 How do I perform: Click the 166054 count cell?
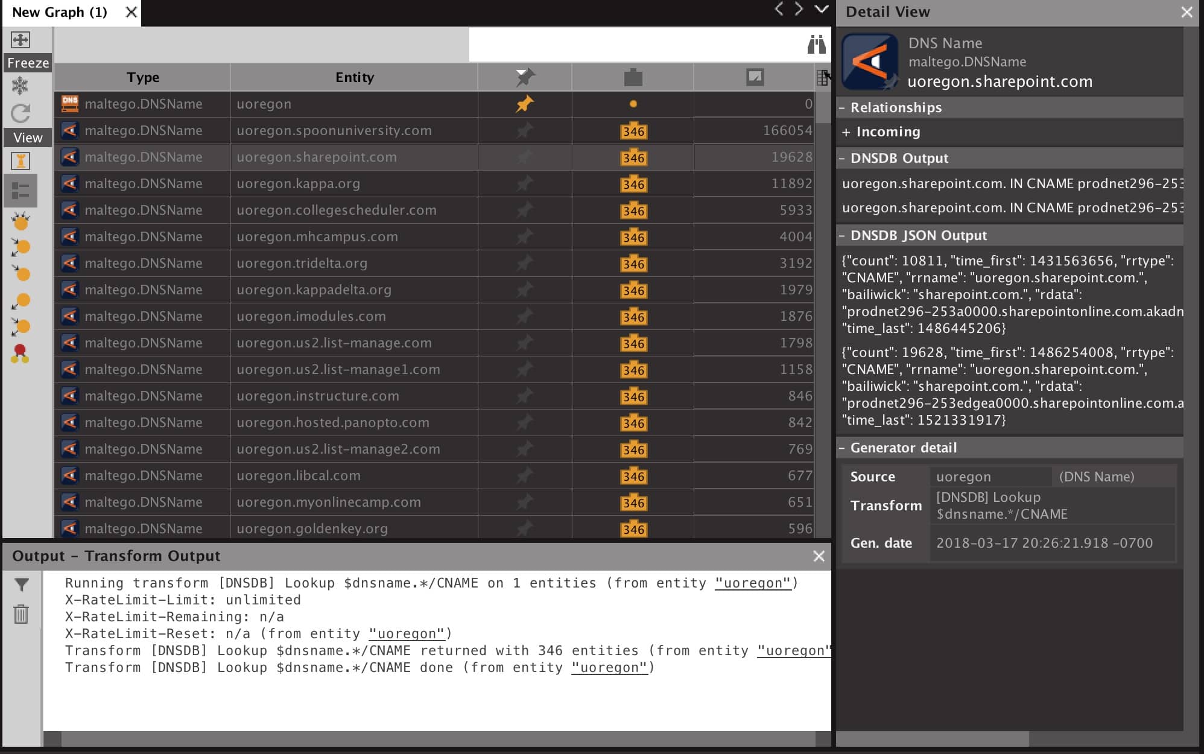click(754, 130)
